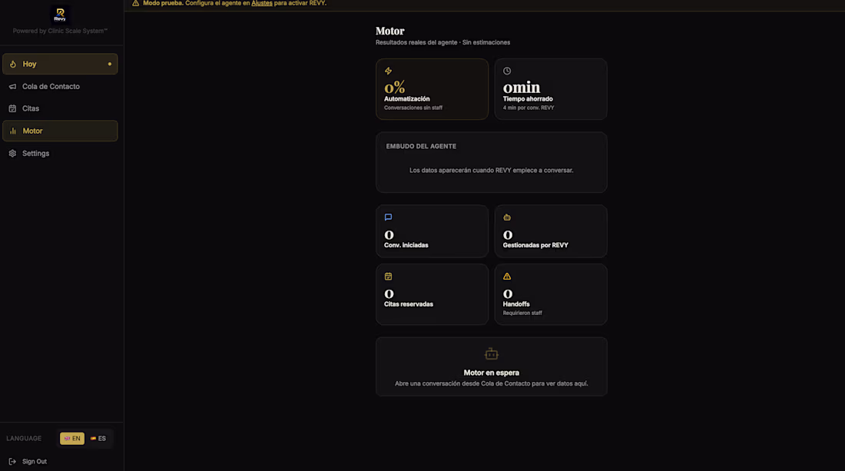Click the clock icon on the Tiempo ahorrado card
Viewport: 845px width, 471px height.
coord(507,71)
